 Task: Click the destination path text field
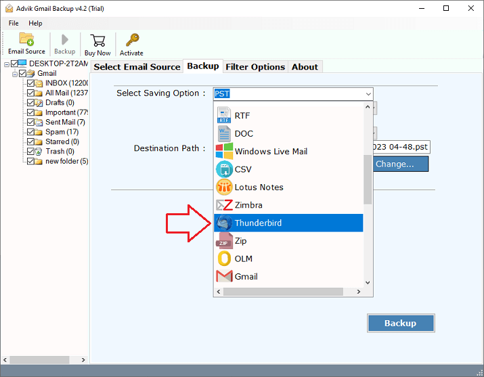point(401,147)
